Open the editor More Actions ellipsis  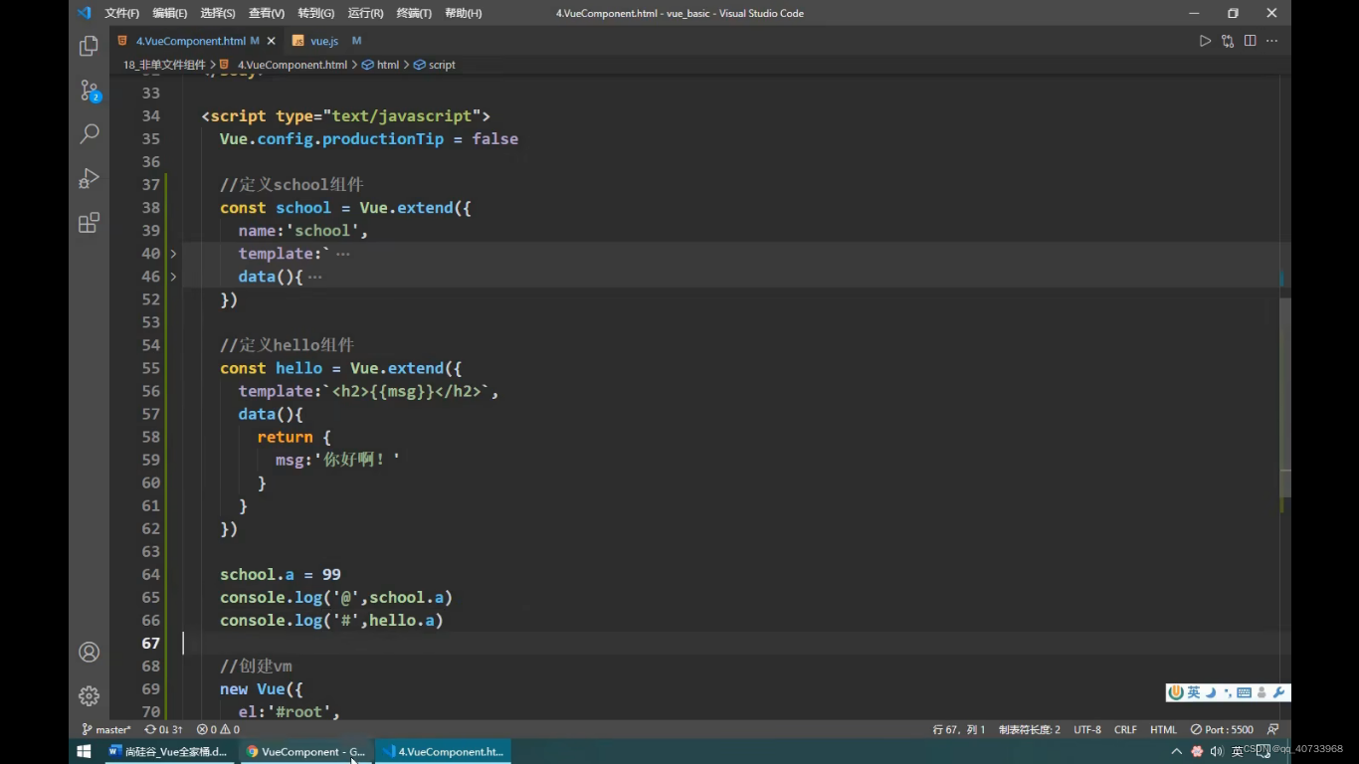(1271, 41)
